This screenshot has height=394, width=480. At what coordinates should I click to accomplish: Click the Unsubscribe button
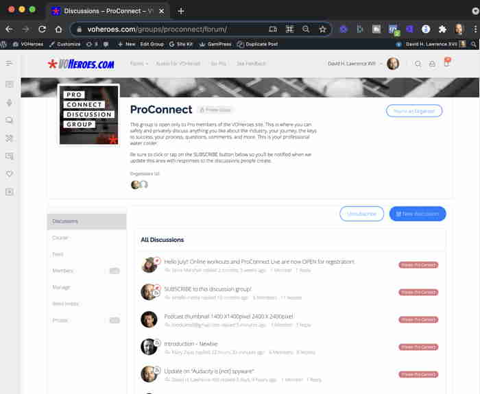(361, 214)
